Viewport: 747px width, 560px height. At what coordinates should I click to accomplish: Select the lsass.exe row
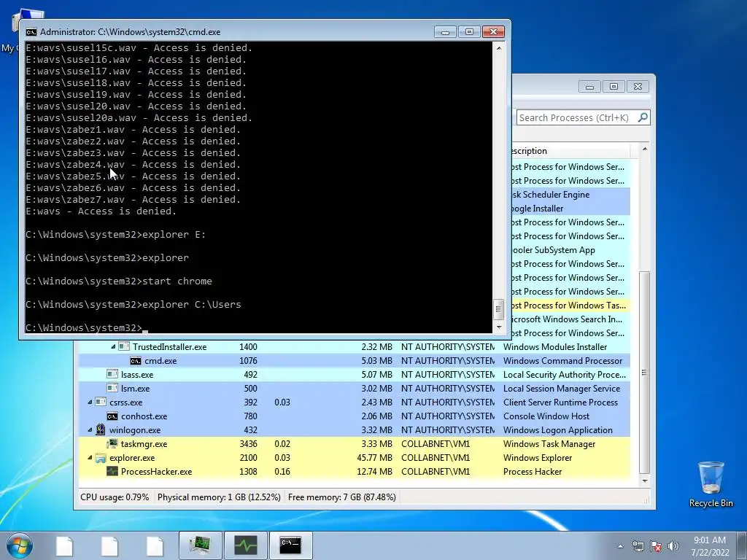(x=355, y=375)
